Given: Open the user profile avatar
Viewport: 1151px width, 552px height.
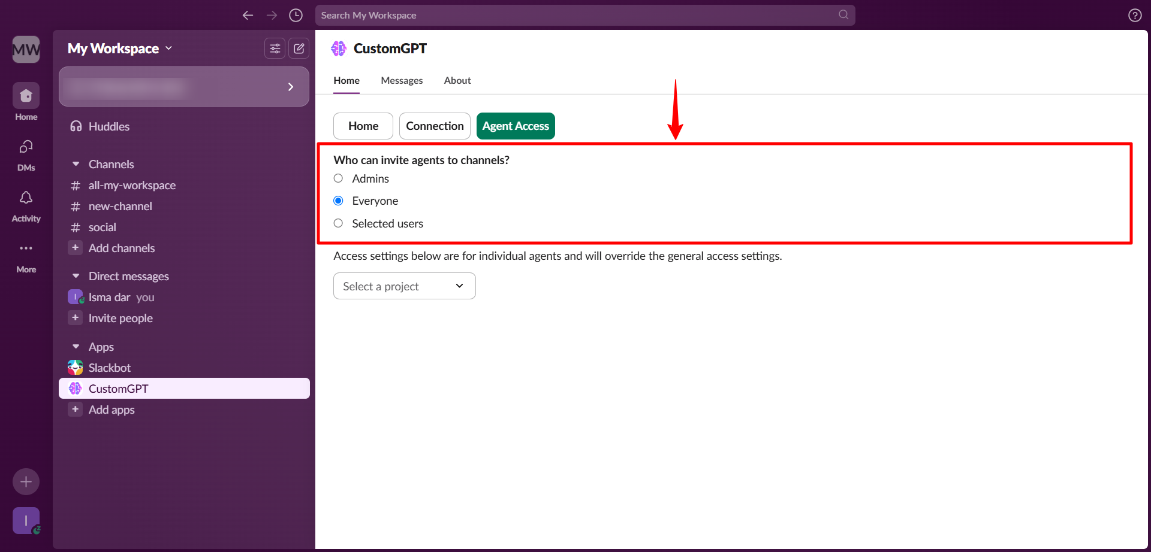Looking at the screenshot, I should tap(26, 521).
